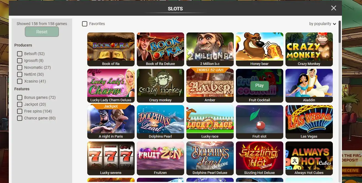Image resolution: width=362 pixels, height=183 pixels.
Task: Select the Sizzling Hot Deluxe game
Action: point(259,158)
